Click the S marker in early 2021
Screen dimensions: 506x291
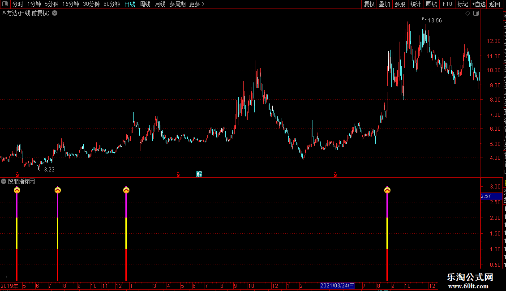[335, 175]
